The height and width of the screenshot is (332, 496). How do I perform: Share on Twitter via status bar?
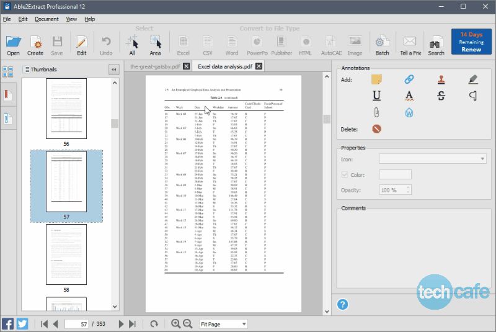pyautogui.click(x=22, y=324)
